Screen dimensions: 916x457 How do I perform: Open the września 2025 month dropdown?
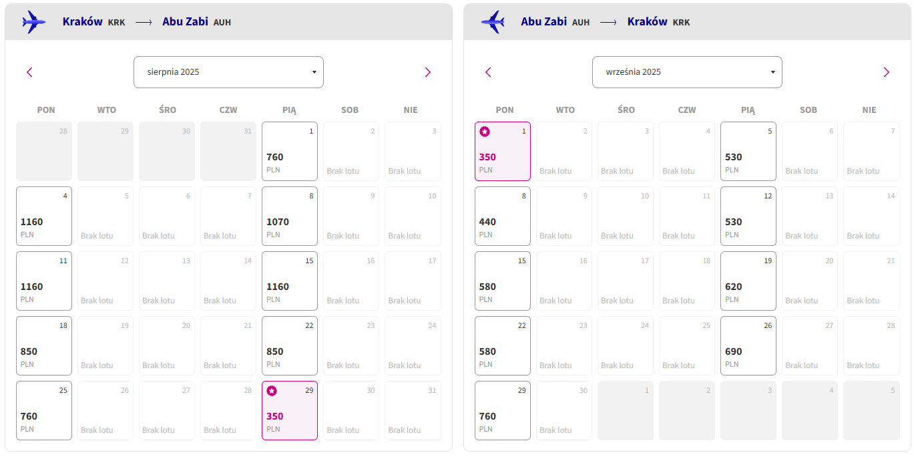click(x=687, y=72)
